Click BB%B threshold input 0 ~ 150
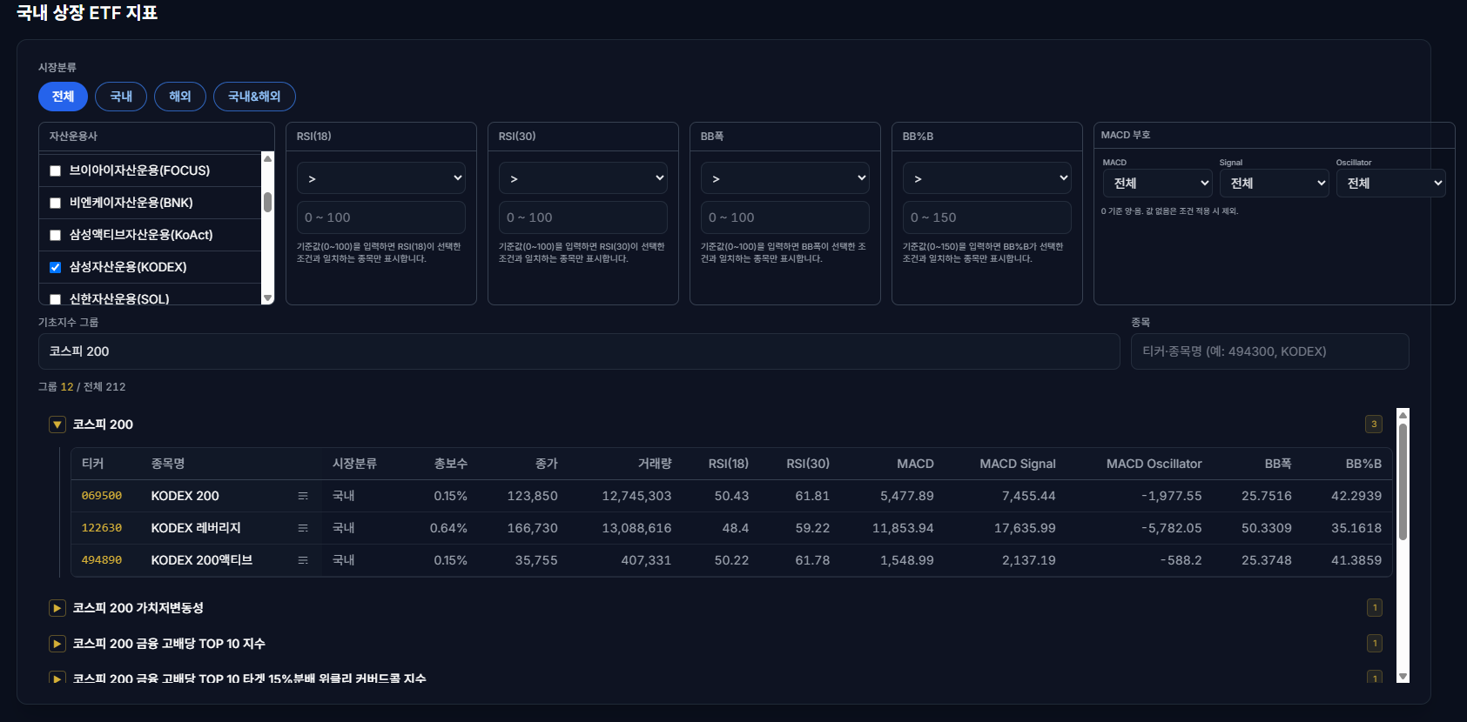1467x722 pixels. [987, 217]
